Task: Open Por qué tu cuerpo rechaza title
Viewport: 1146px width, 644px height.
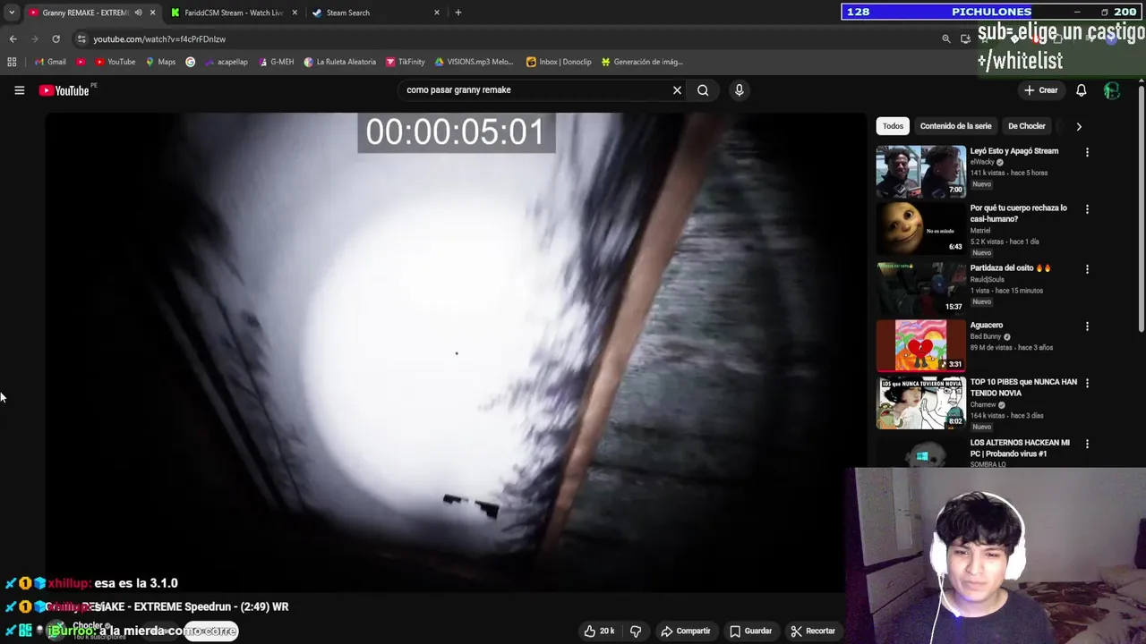Action: coord(1018,213)
